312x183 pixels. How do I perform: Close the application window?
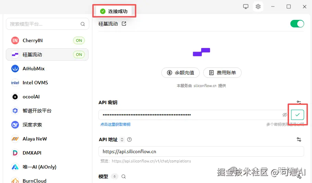(x=304, y=7)
